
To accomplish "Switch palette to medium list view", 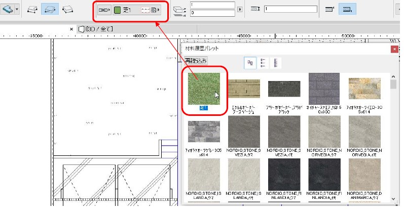I will click(x=263, y=62).
